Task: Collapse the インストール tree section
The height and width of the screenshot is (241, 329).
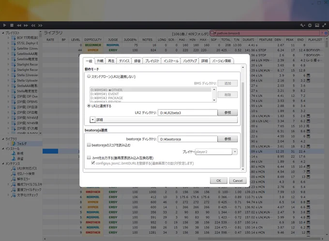Action: point(3,149)
